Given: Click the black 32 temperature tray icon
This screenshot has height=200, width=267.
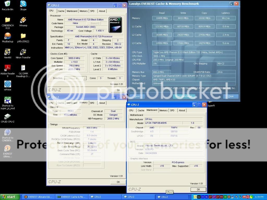Looking at the screenshot, I should point(199,197).
